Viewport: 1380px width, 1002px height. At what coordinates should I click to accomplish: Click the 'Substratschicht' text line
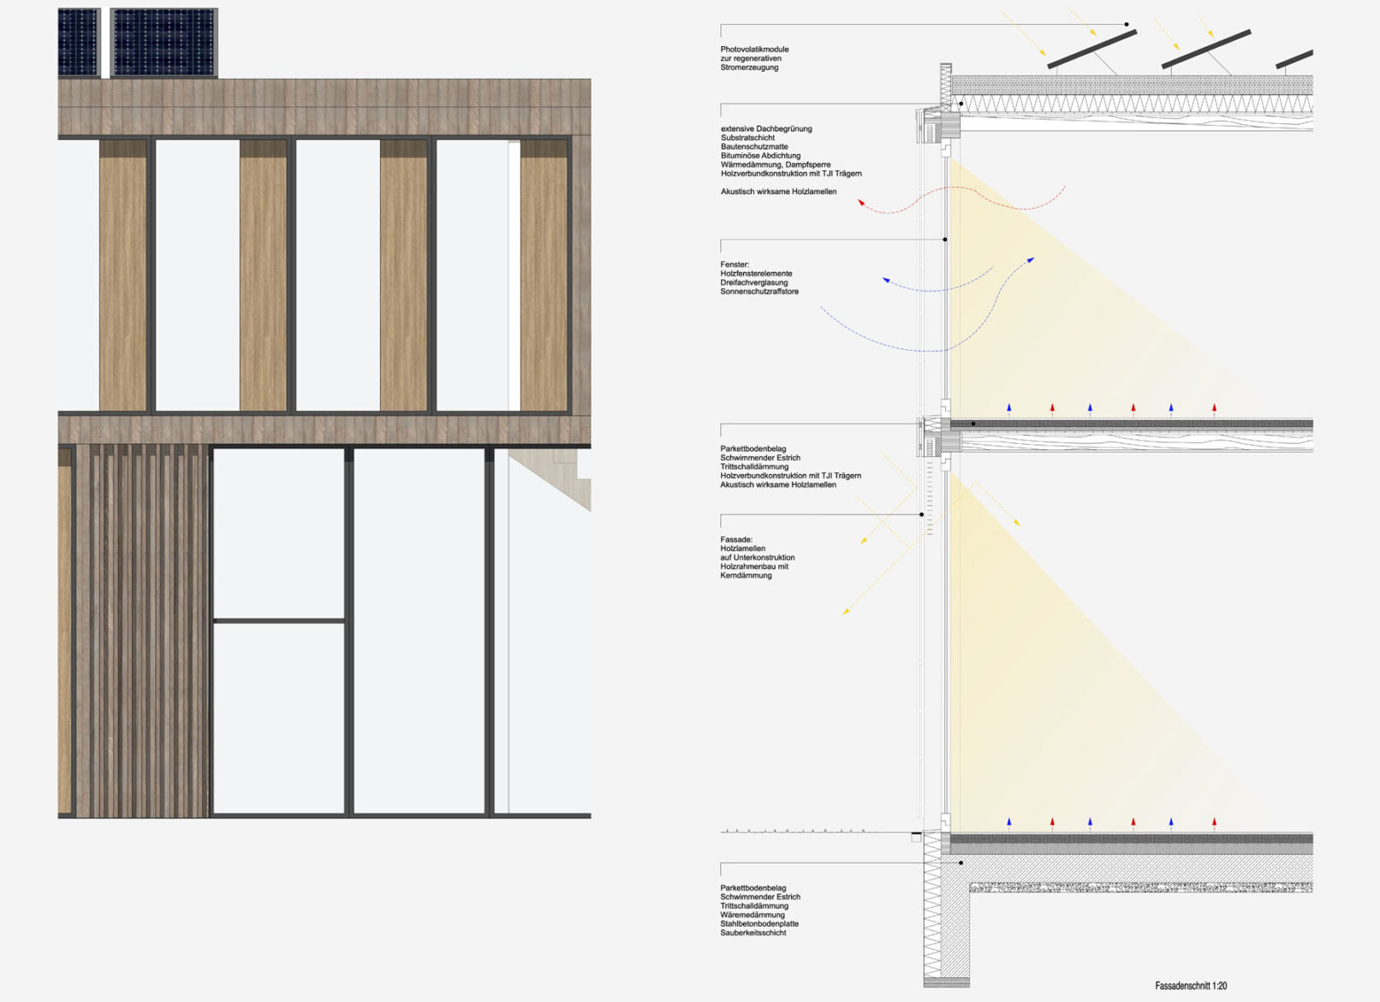[747, 138]
